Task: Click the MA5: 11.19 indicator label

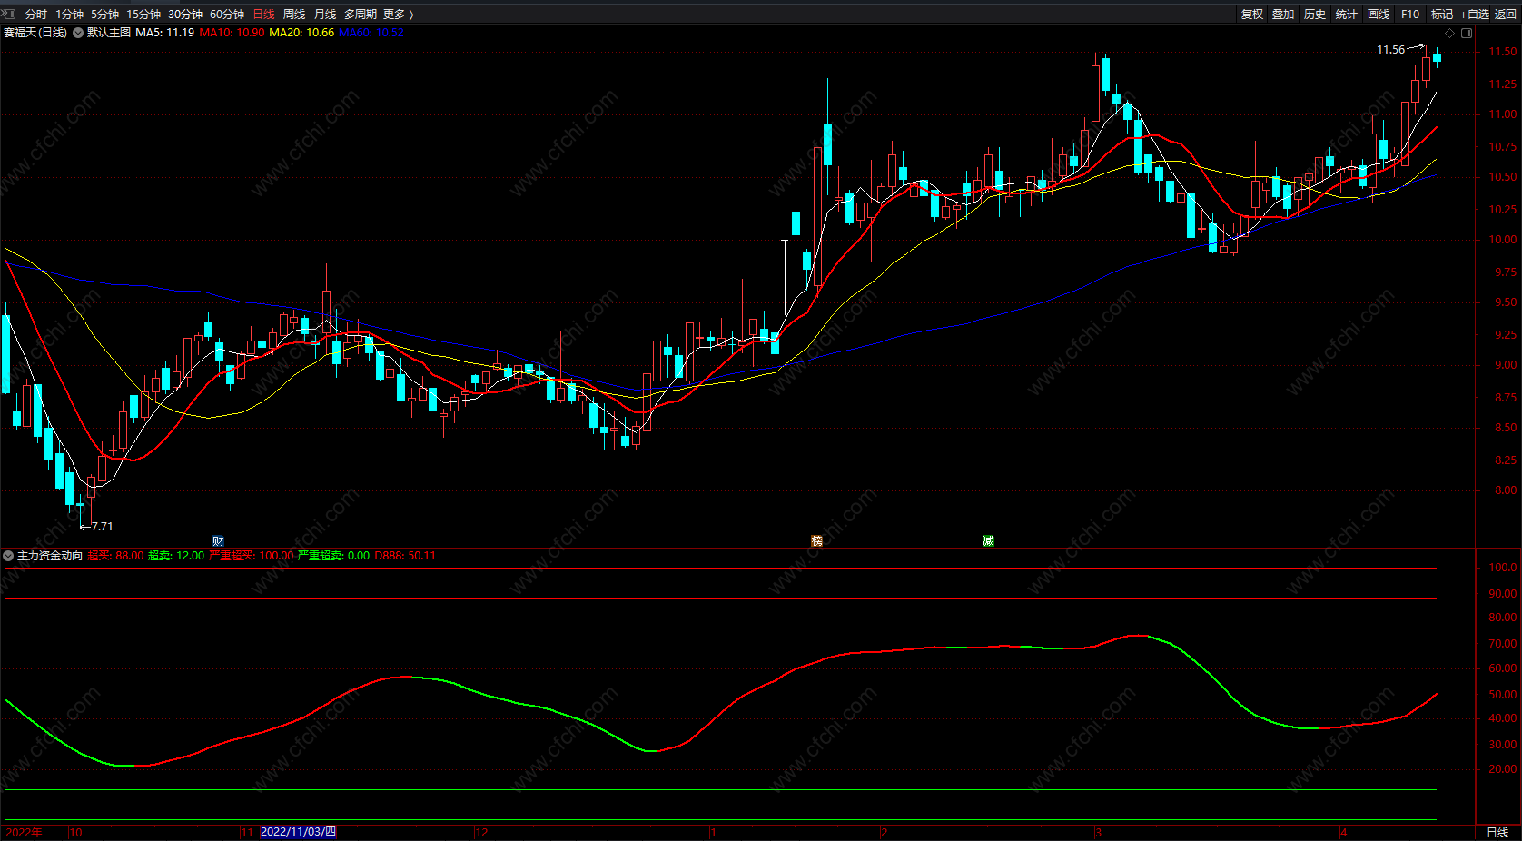Action: tap(165, 33)
